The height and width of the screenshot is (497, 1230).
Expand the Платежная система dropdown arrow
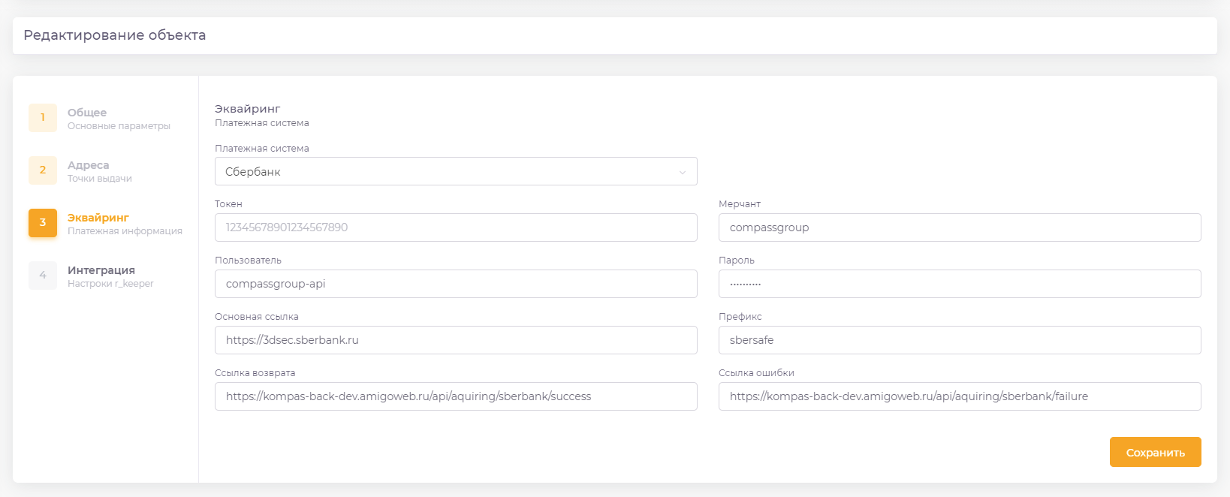tap(682, 172)
